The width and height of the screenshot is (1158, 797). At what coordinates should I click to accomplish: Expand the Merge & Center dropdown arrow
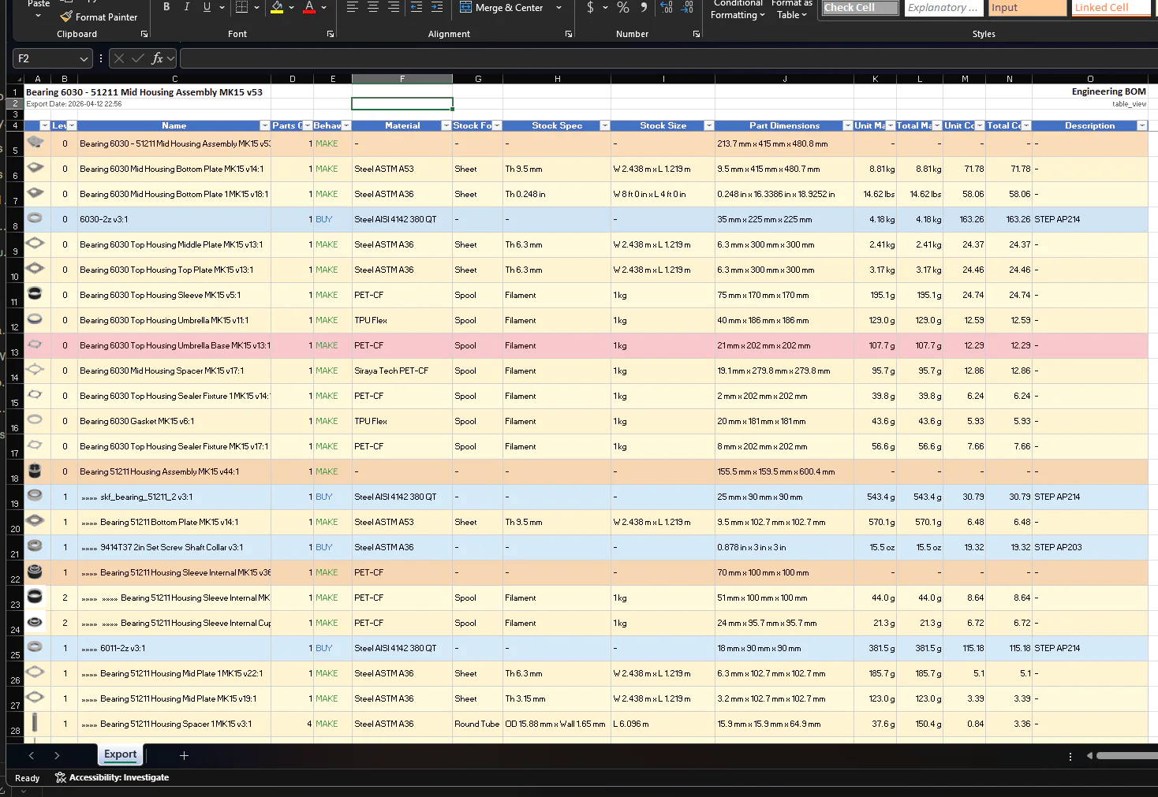click(559, 7)
